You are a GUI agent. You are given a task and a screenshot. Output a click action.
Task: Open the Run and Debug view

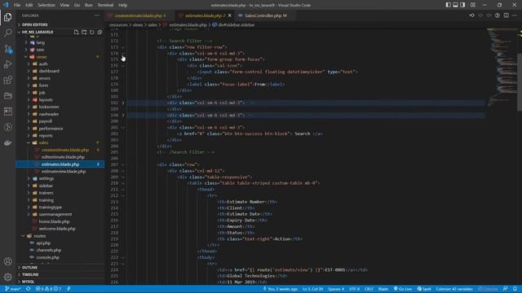click(x=7, y=64)
